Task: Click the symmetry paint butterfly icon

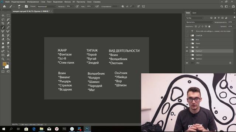Action: pyautogui.click(x=143, y=7)
